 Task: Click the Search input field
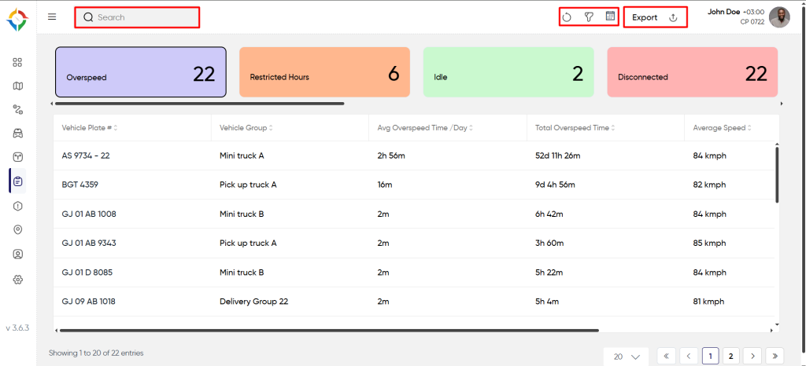click(137, 17)
